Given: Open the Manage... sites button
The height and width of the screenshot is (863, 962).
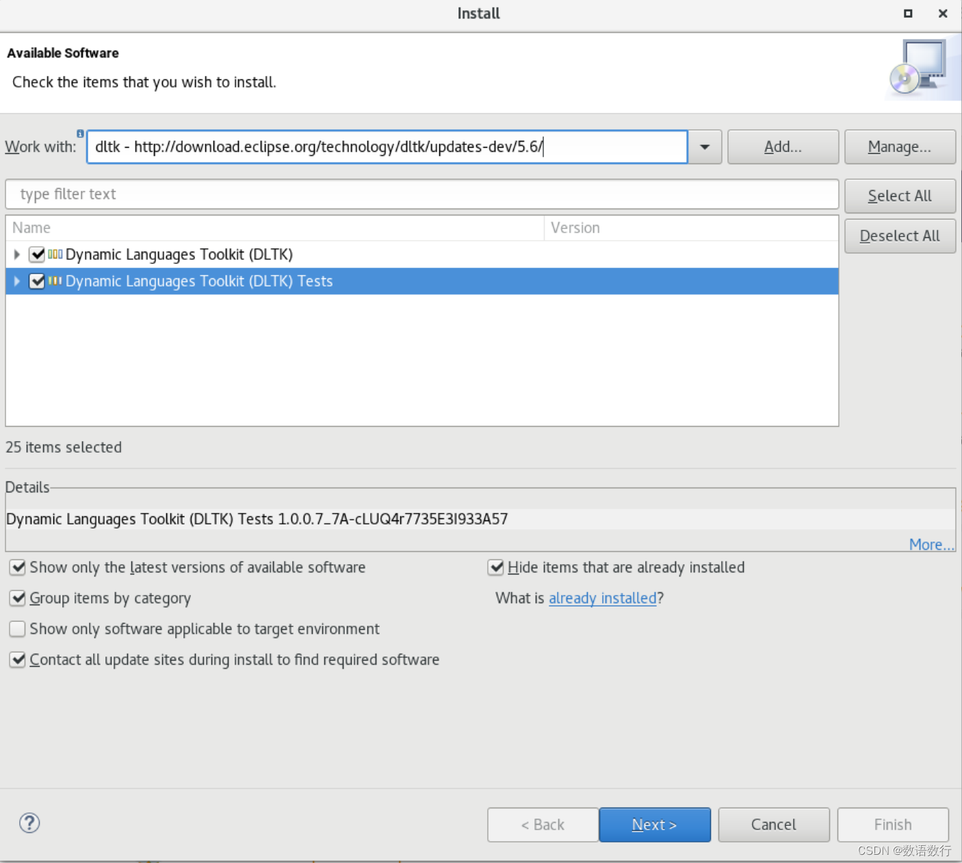Looking at the screenshot, I should (900, 147).
